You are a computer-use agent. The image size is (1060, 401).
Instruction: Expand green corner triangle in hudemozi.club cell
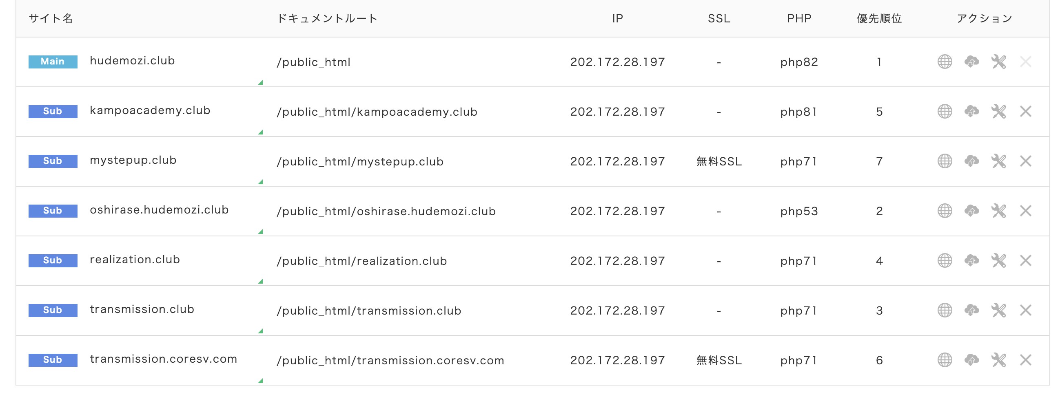tap(260, 83)
